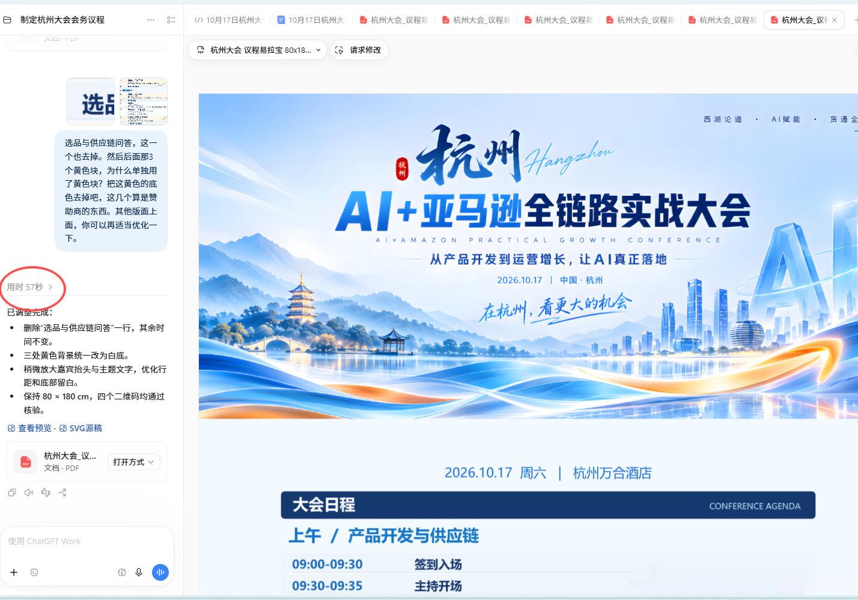
Task: Switch to the blue document 10月17日杭州大 tab
Action: coord(311,20)
